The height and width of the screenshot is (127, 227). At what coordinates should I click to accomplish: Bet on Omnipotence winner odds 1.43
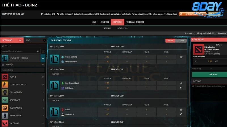107,62
